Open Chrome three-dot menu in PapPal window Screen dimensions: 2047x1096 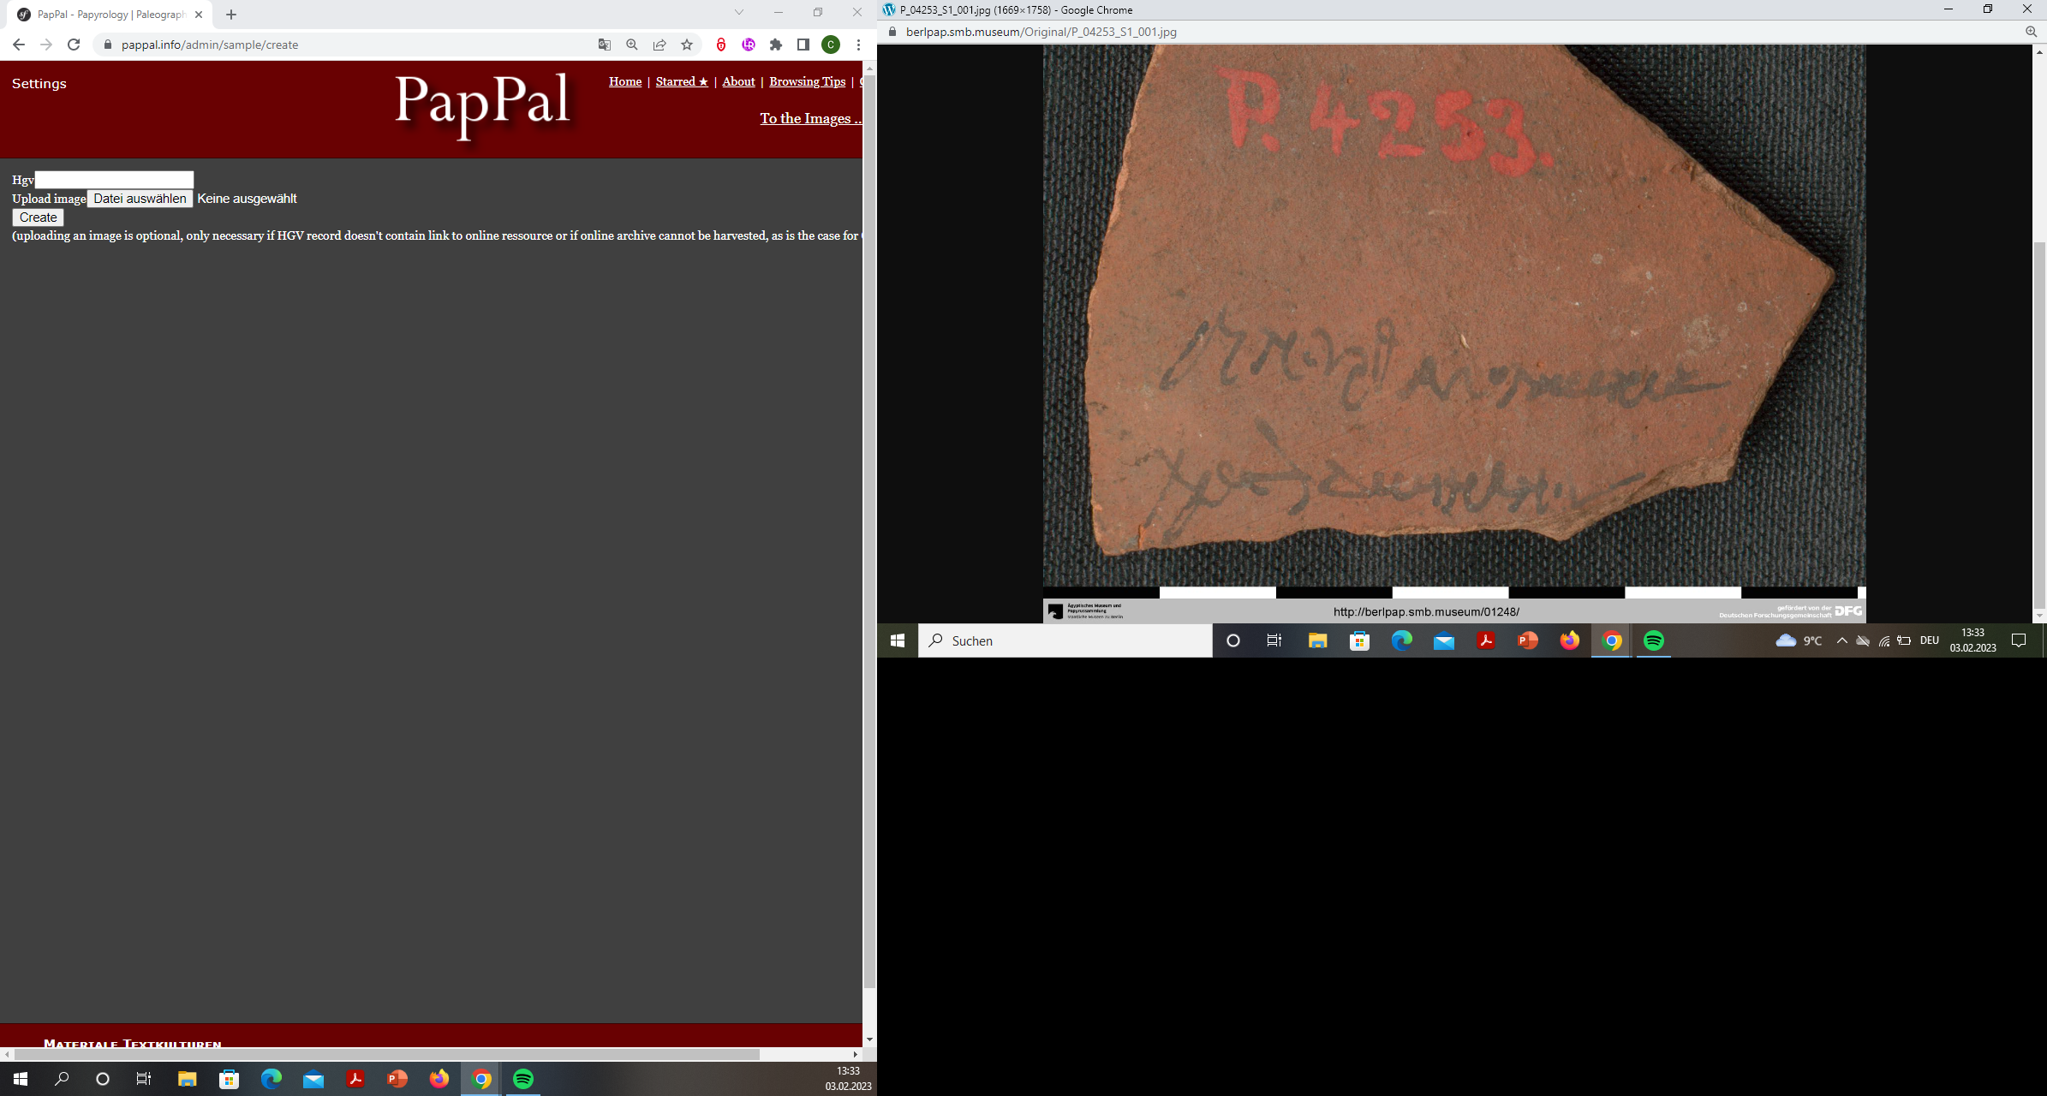858,45
